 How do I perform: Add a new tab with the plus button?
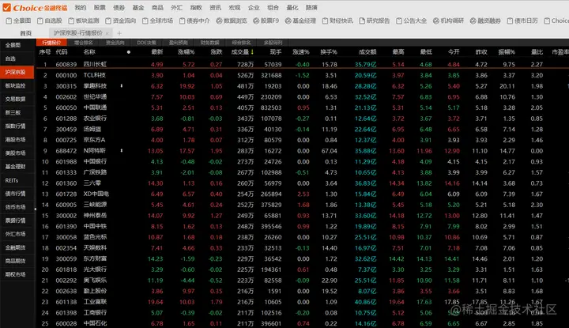click(x=119, y=33)
